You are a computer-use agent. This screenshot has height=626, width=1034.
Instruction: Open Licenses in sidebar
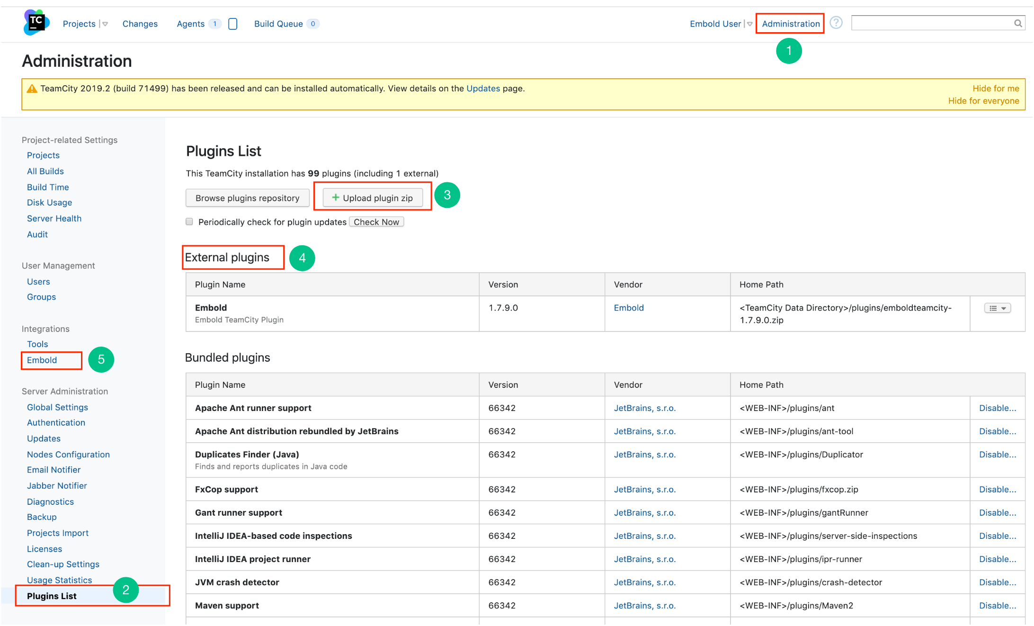click(x=45, y=549)
